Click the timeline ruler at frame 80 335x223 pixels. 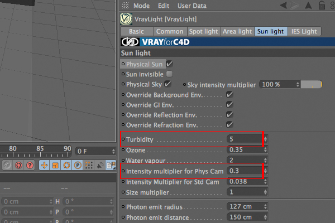[x=13, y=151]
